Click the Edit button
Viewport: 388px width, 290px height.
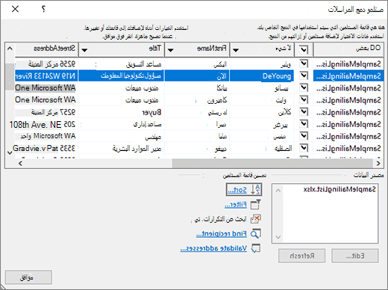[x=355, y=256]
